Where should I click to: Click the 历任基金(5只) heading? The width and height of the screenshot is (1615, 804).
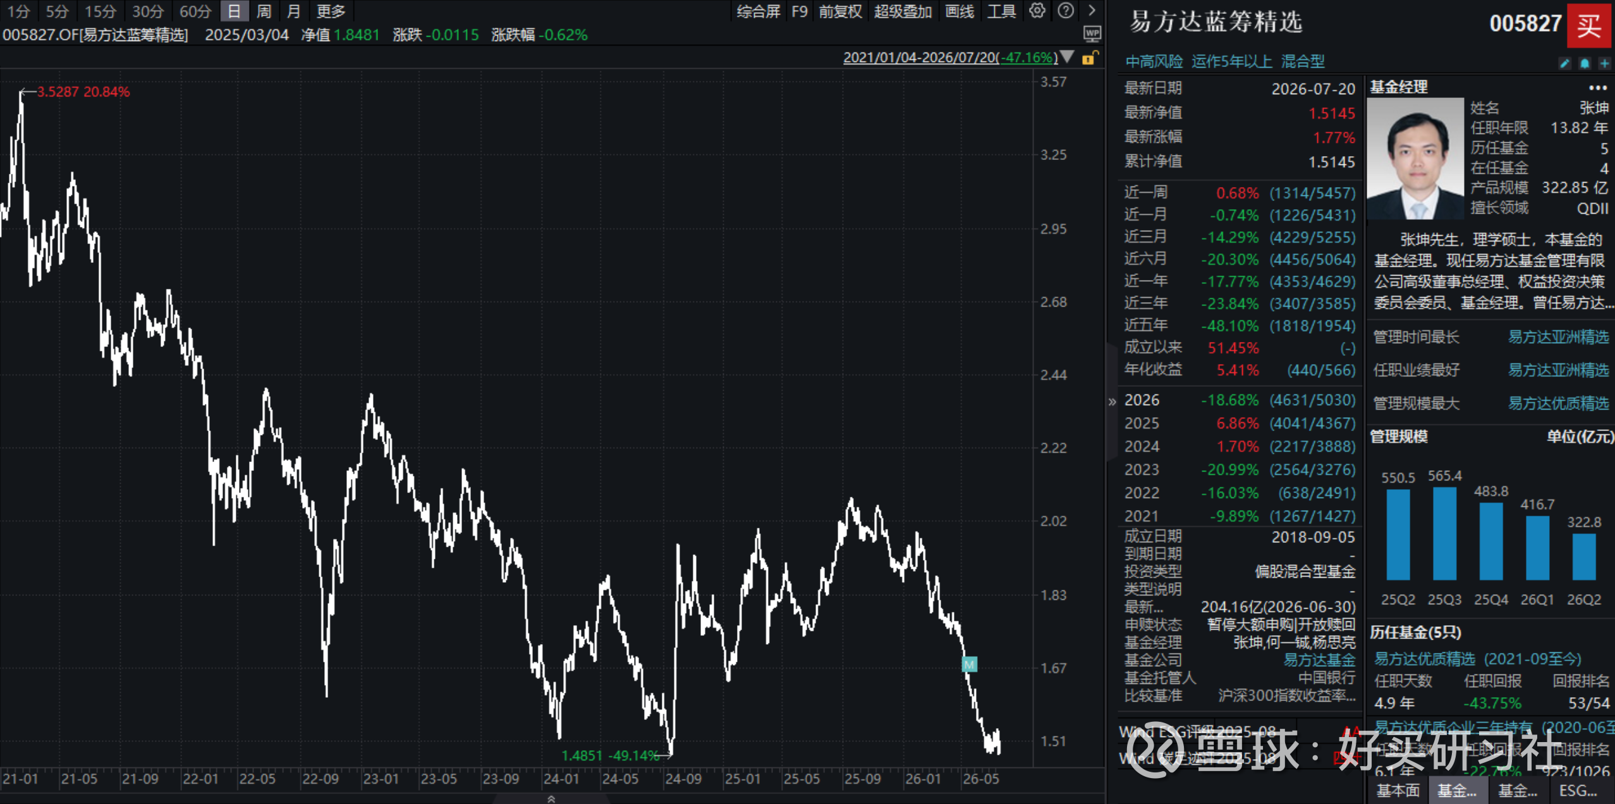click(x=1415, y=632)
